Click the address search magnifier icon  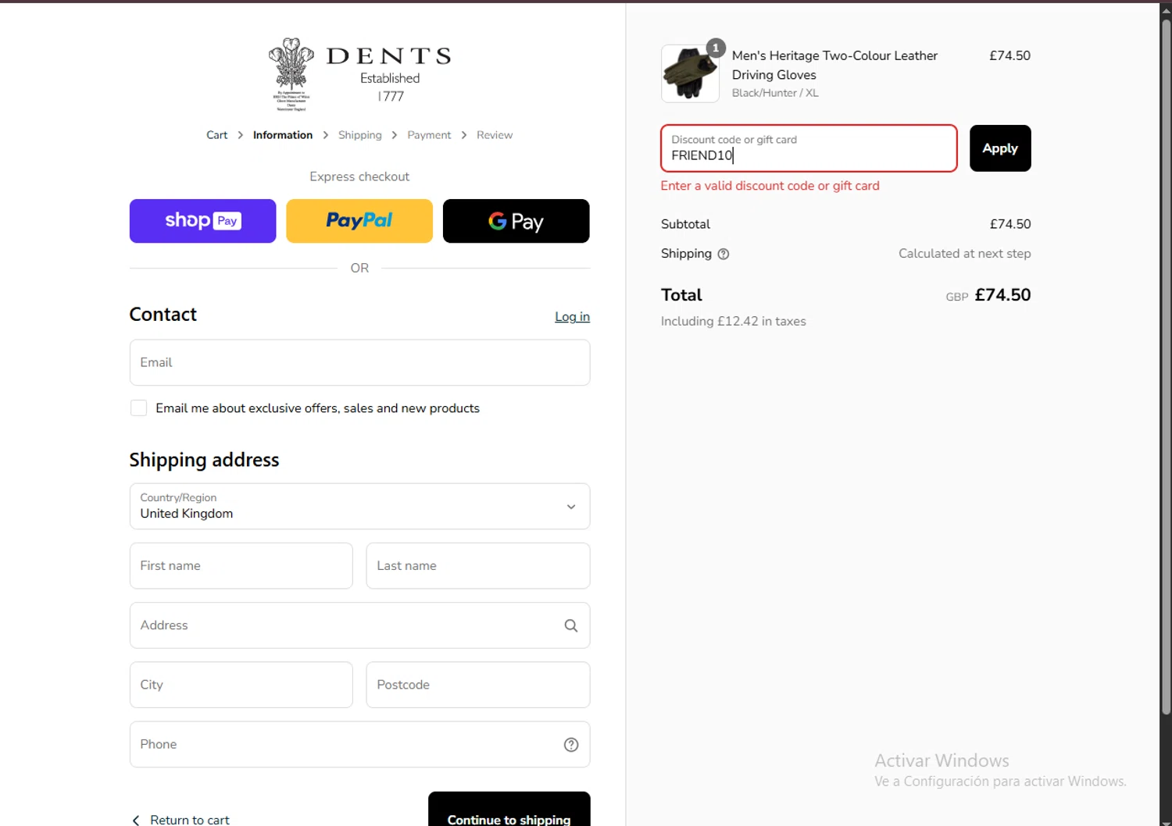tap(571, 625)
